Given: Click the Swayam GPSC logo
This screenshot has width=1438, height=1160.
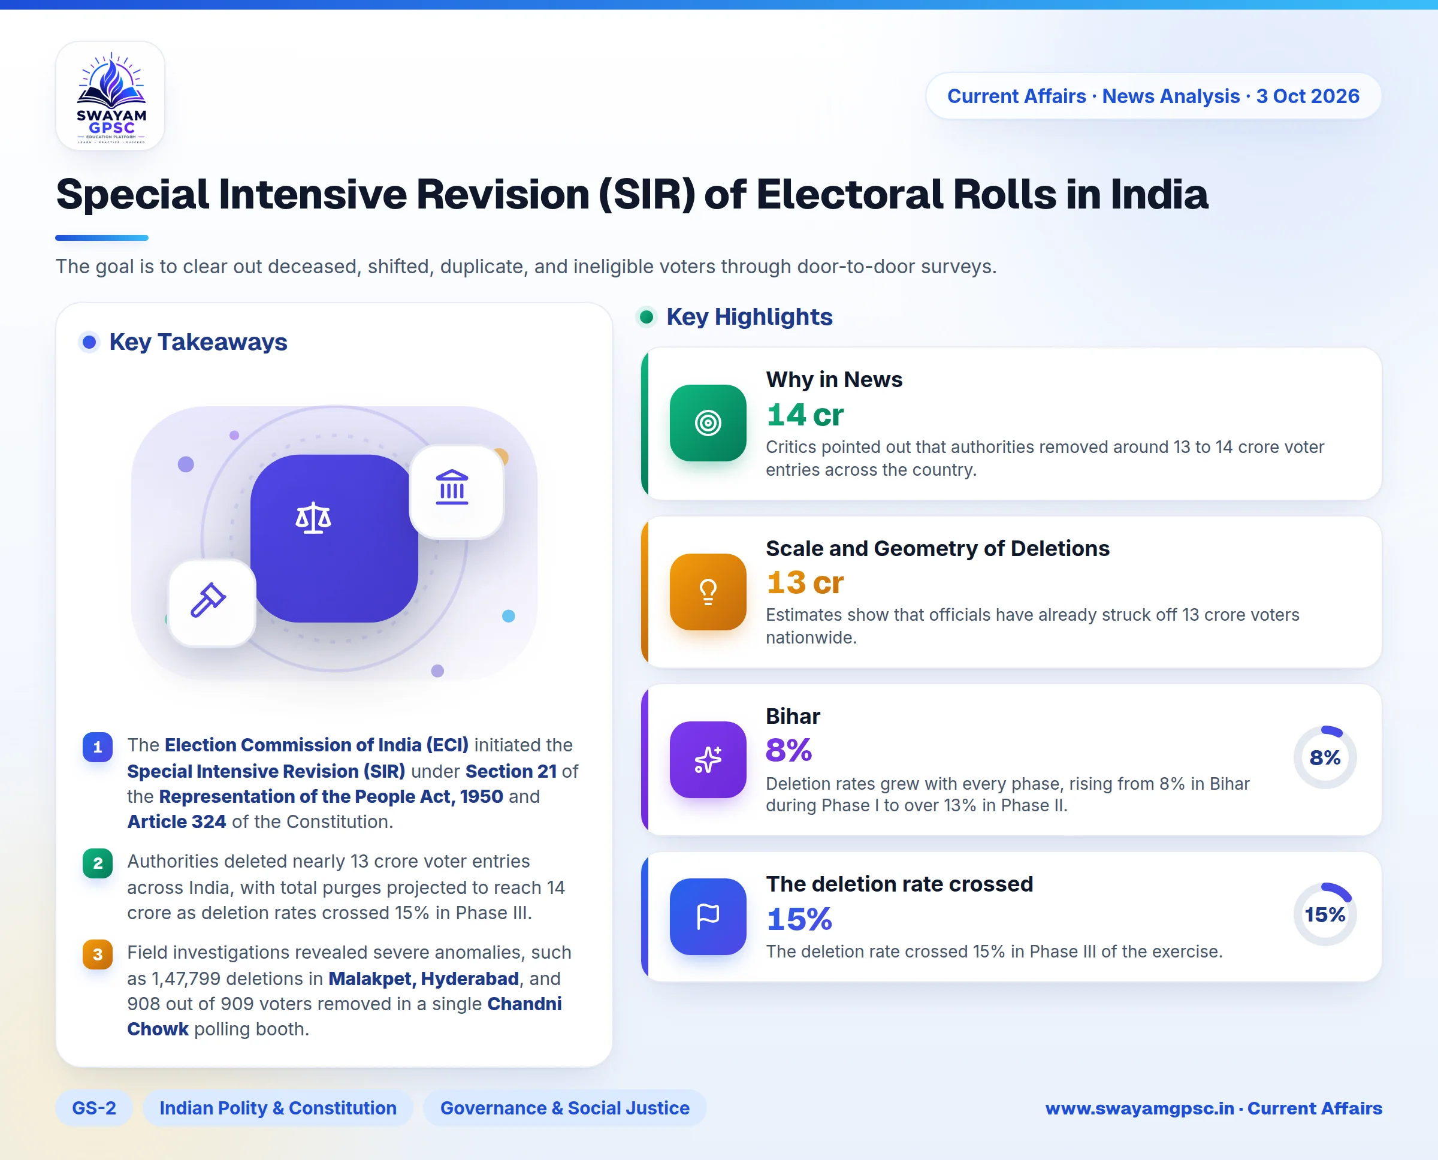Looking at the screenshot, I should (110, 96).
